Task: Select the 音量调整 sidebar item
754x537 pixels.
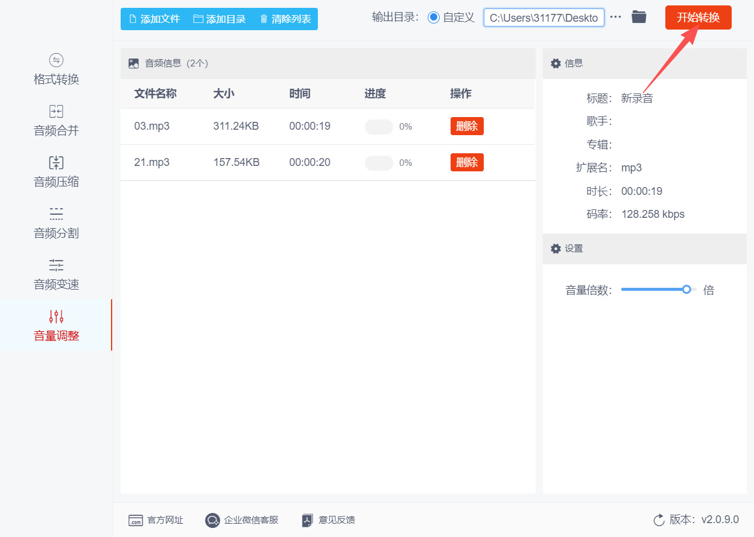Action: pos(56,326)
